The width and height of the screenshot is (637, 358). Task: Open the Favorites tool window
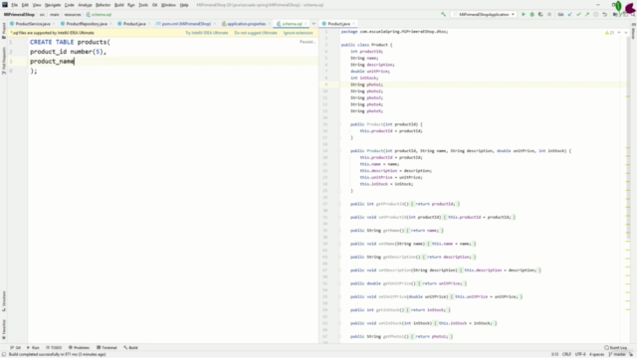[4, 329]
